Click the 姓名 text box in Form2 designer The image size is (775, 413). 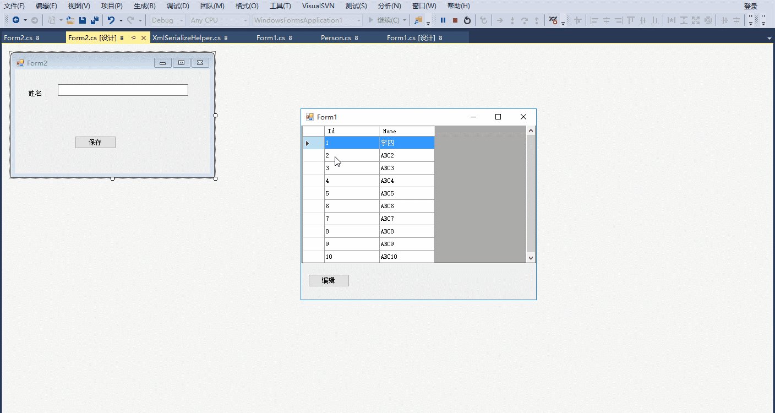[123, 90]
